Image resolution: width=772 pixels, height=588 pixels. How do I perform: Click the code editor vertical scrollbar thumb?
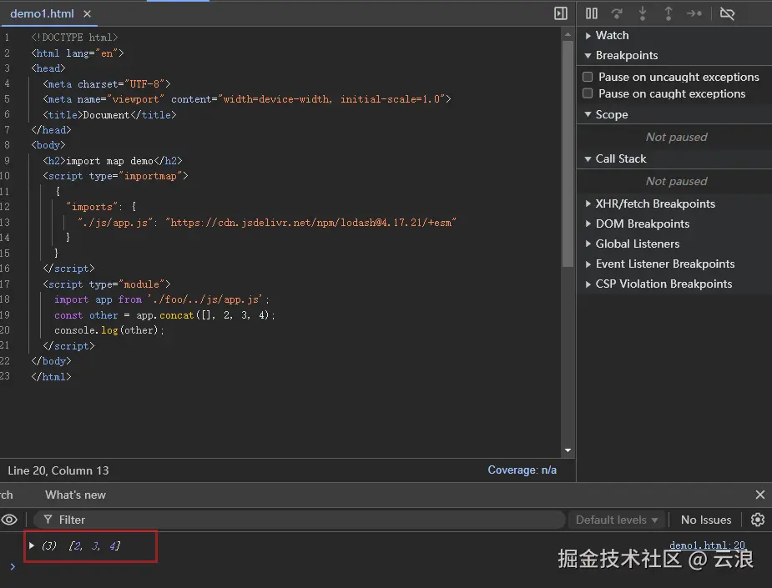[568, 153]
